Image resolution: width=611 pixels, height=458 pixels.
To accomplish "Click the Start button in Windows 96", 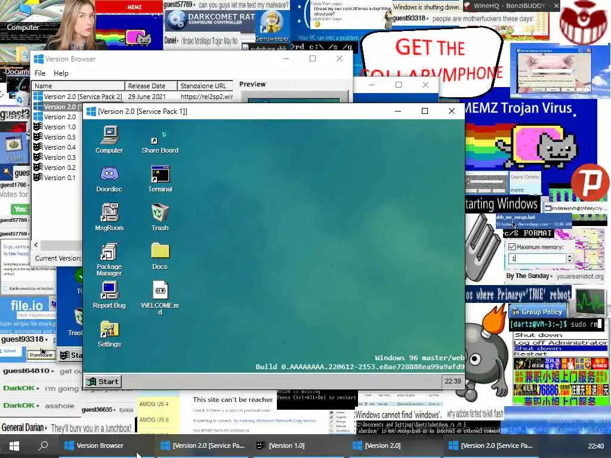I will (103, 381).
